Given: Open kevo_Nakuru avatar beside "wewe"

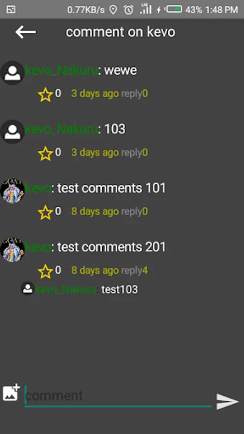Looking at the screenshot, I should 12,73.
